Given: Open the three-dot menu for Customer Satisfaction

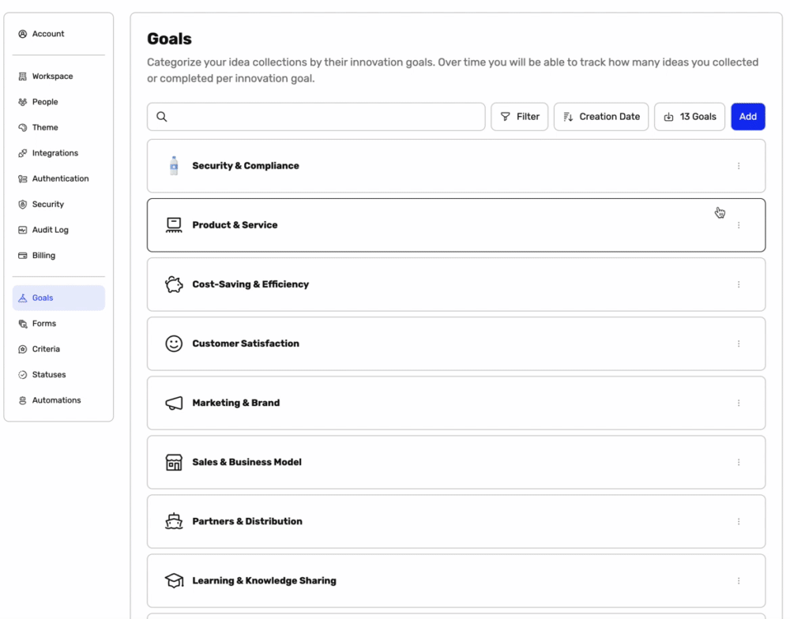Looking at the screenshot, I should coord(739,343).
